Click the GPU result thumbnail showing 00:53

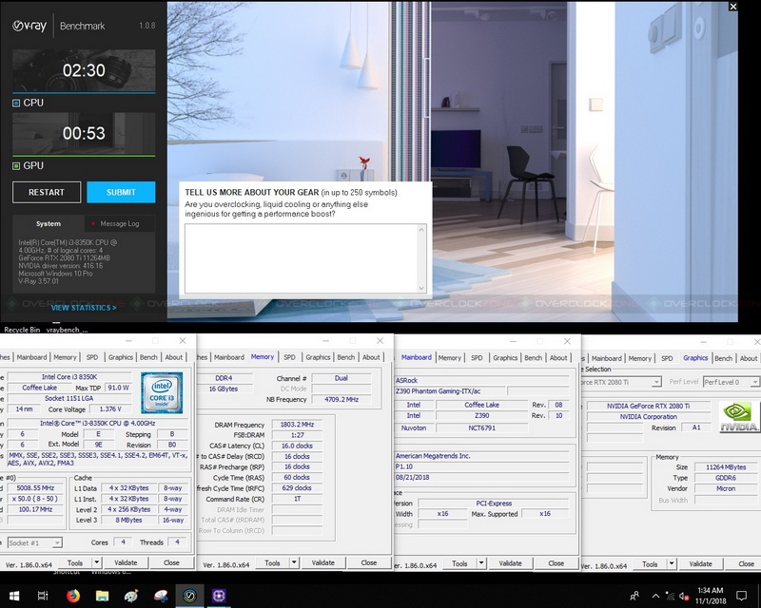click(84, 133)
